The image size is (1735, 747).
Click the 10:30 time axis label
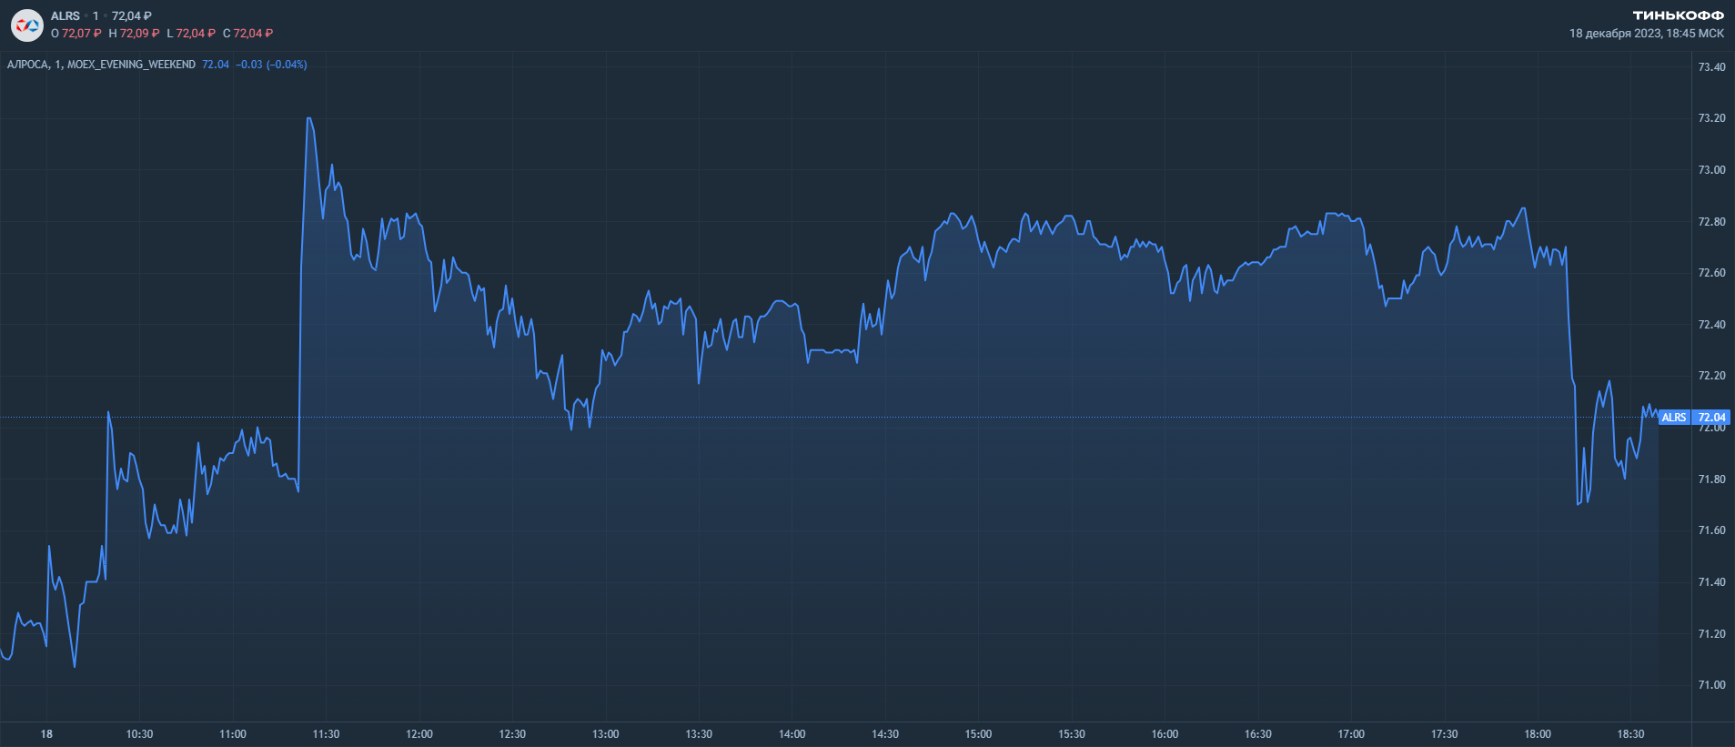pos(139,734)
